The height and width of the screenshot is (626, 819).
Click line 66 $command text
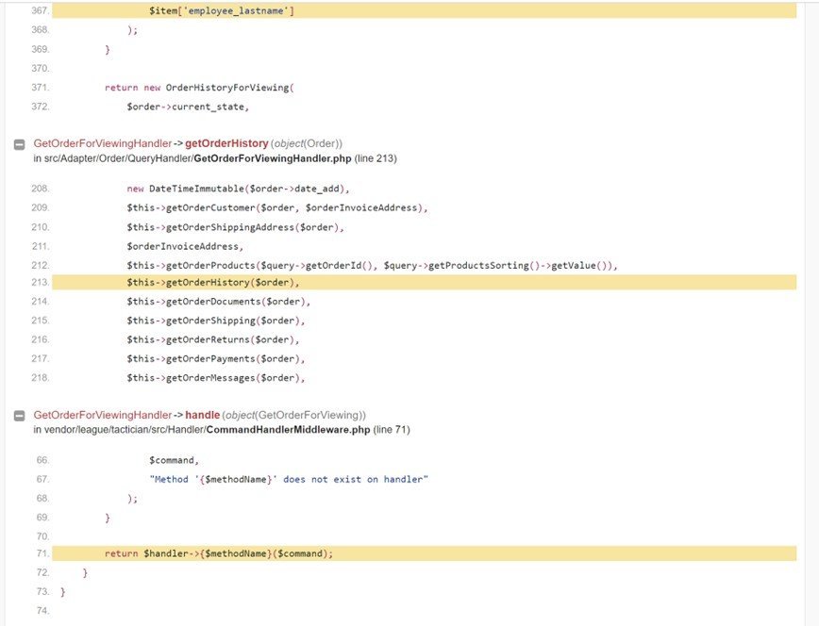(174, 460)
